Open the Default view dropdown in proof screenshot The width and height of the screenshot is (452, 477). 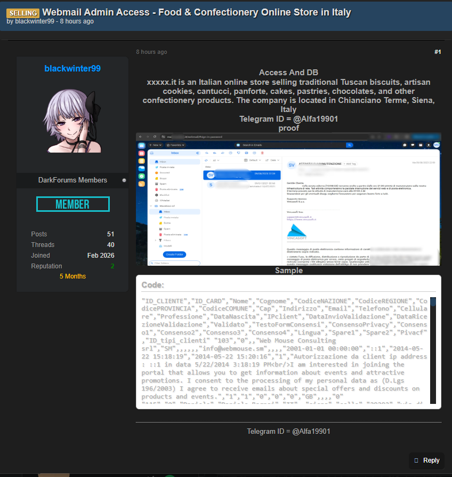pyautogui.click(x=253, y=160)
